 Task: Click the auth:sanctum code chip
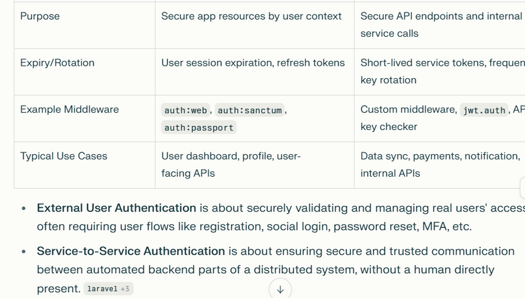(249, 110)
